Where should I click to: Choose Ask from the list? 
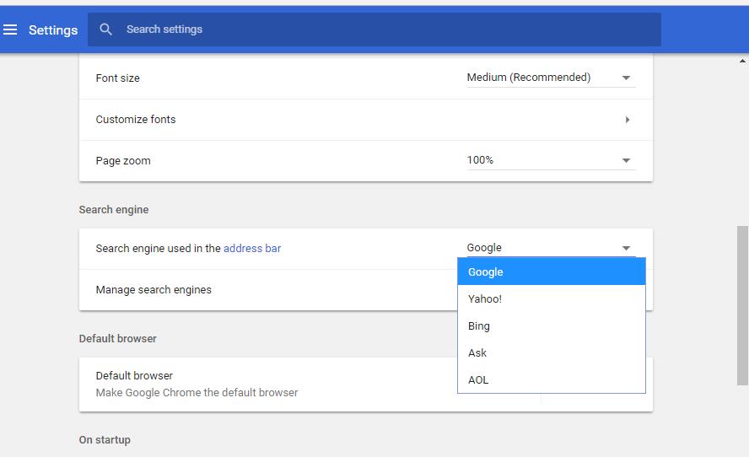point(552,353)
